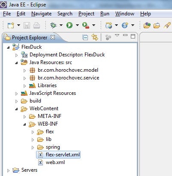Open the Window menu
172x176 pixels.
coord(125,14)
